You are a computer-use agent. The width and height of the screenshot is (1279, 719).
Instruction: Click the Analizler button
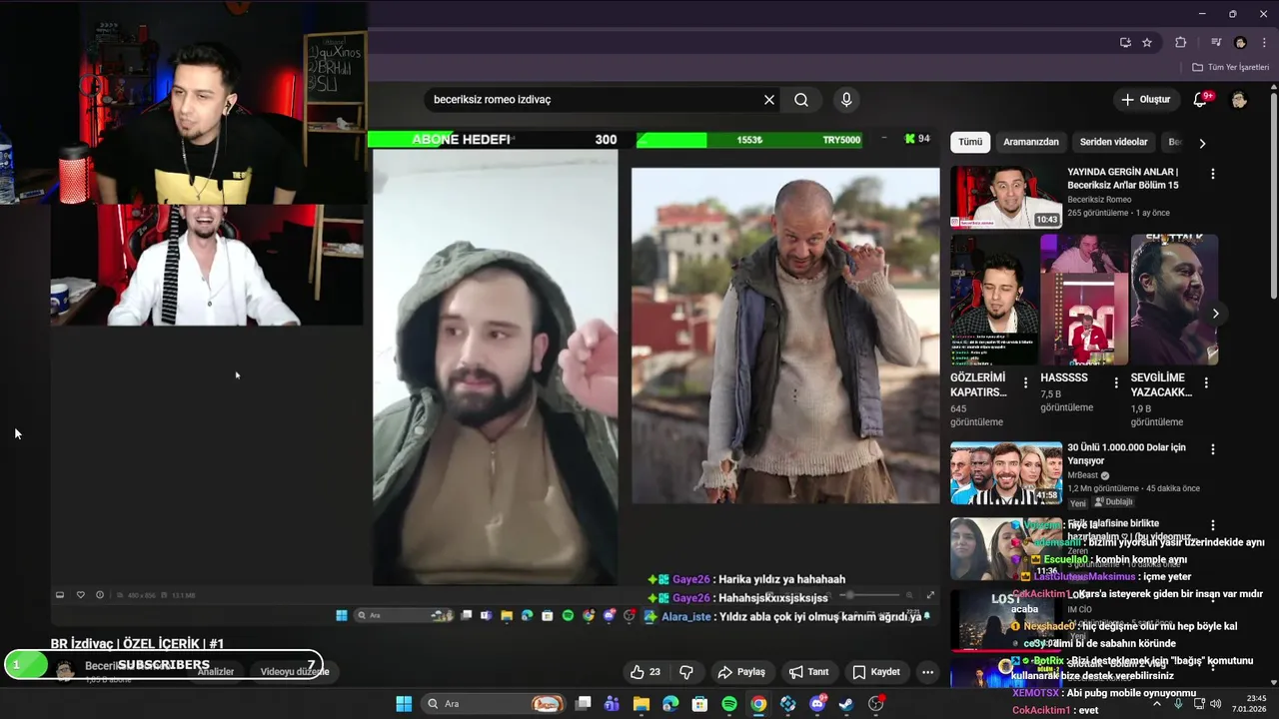[215, 672]
